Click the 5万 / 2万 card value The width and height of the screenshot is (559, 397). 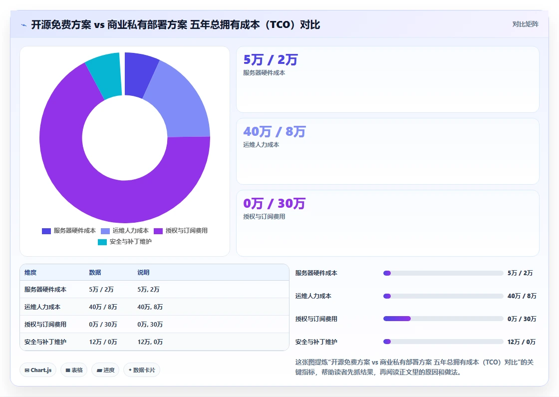click(x=270, y=59)
